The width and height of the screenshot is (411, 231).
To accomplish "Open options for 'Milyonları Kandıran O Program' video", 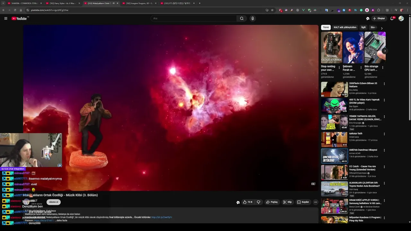I will (x=384, y=218).
